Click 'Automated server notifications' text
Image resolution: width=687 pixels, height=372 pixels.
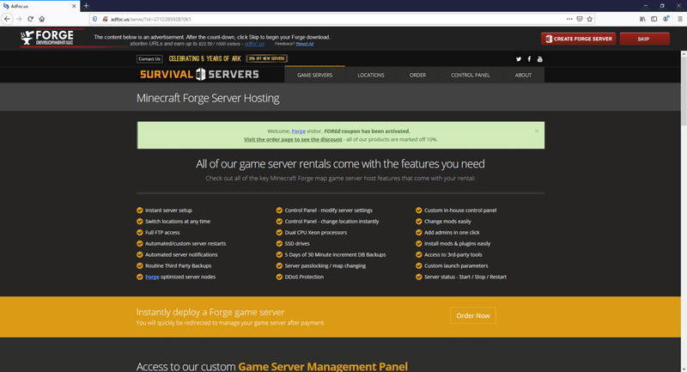pos(181,254)
